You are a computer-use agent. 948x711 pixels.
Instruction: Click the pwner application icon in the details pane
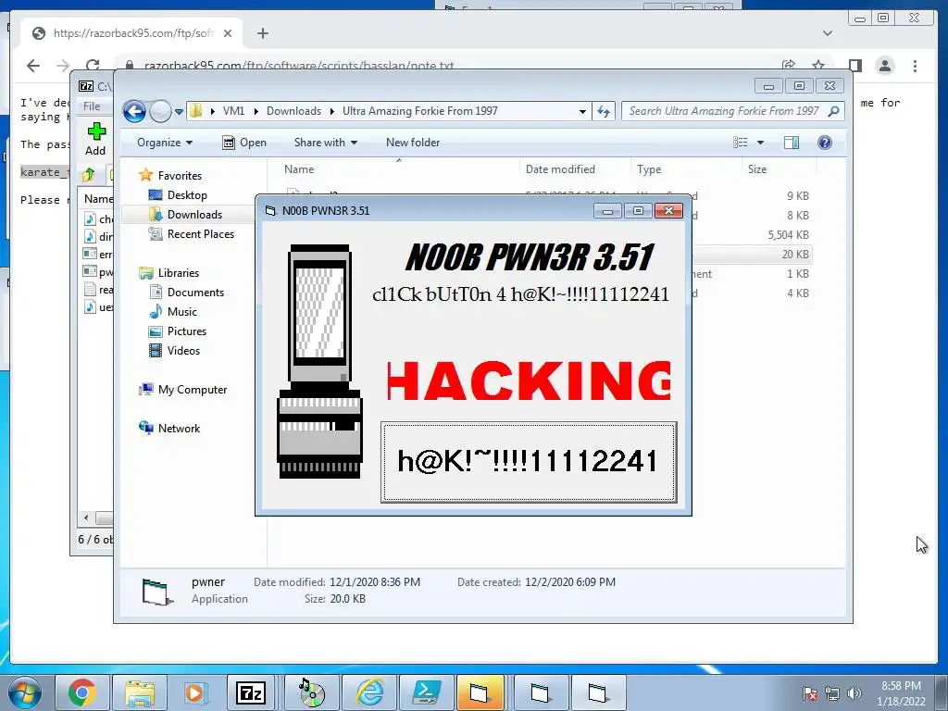click(x=157, y=592)
